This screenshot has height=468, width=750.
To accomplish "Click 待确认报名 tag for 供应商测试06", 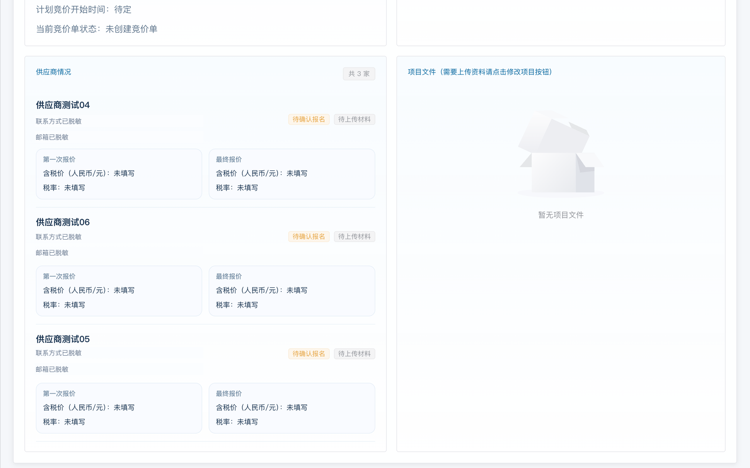I will (308, 236).
